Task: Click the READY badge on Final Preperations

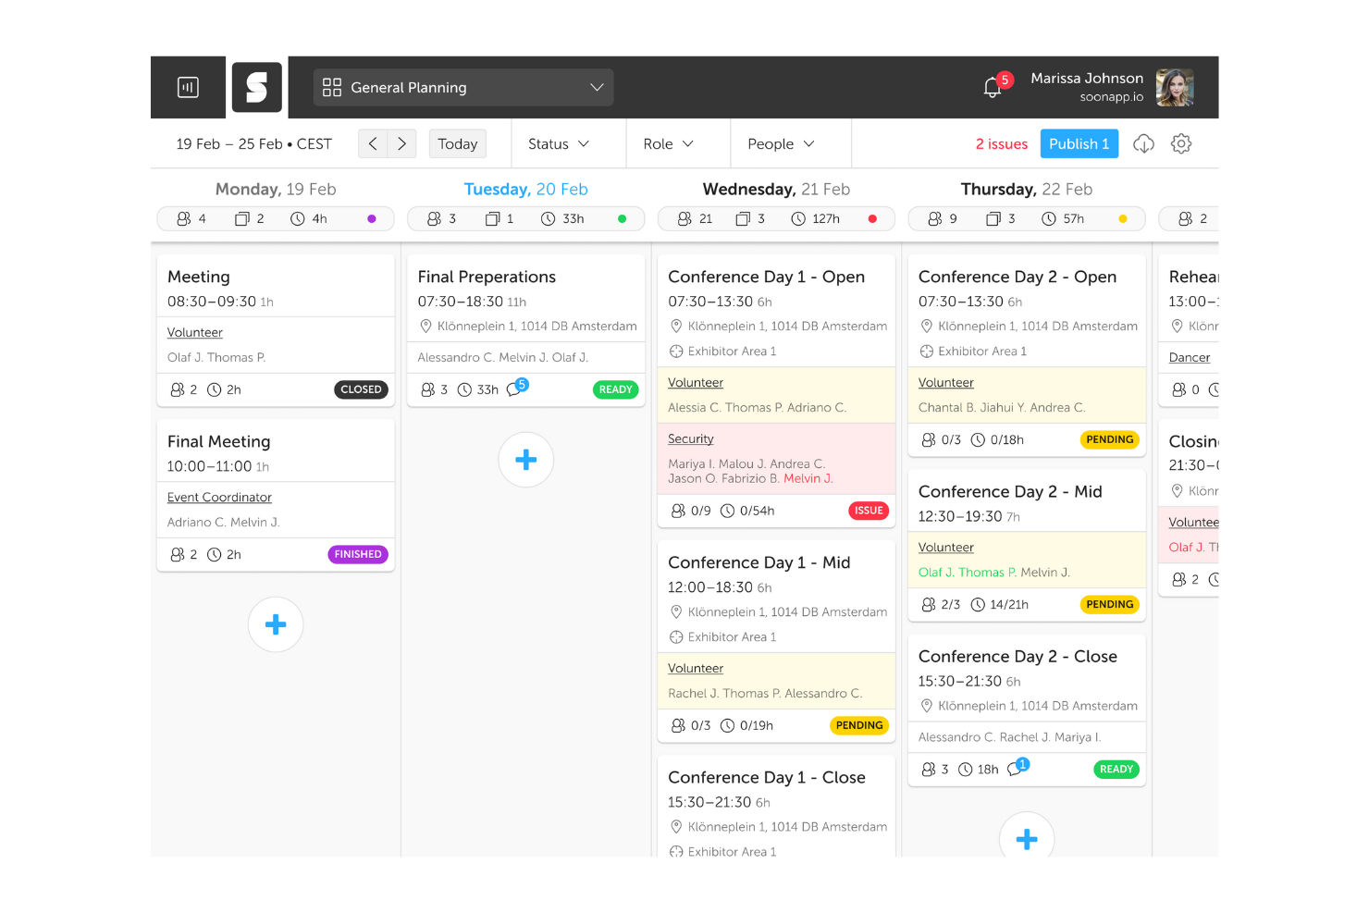Action: pyautogui.click(x=616, y=389)
